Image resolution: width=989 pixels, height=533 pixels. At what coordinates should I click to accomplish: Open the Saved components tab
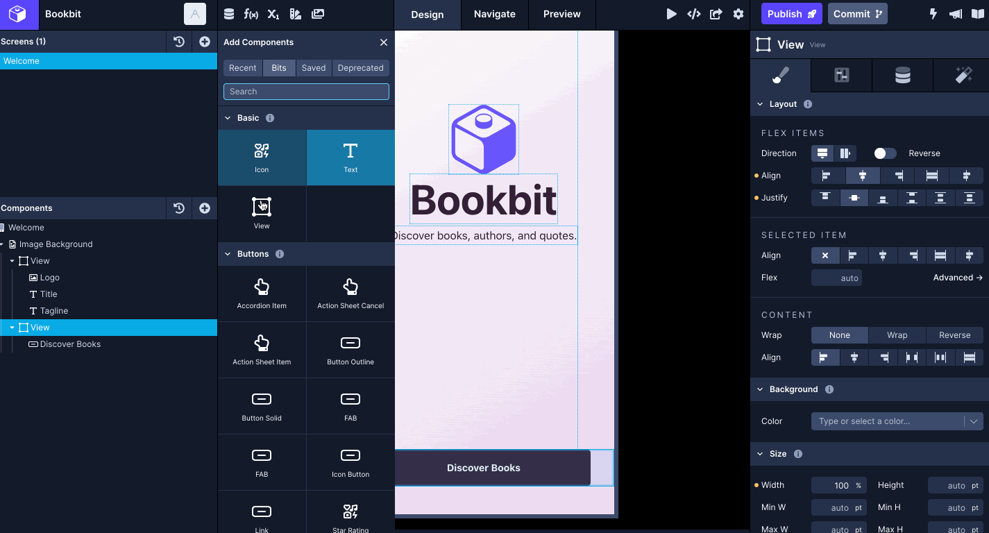pyautogui.click(x=314, y=67)
